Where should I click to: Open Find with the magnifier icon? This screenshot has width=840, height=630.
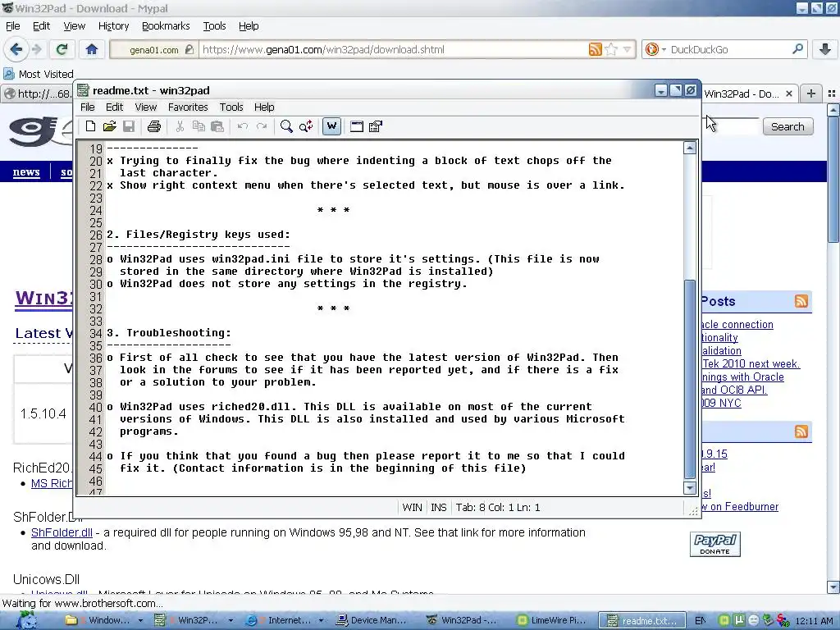pos(286,126)
